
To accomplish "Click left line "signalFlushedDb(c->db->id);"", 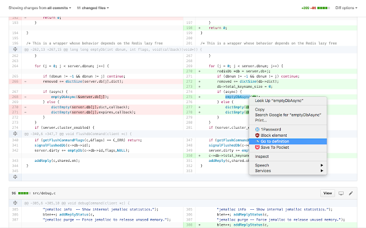I will pyautogui.click(x=62, y=145).
